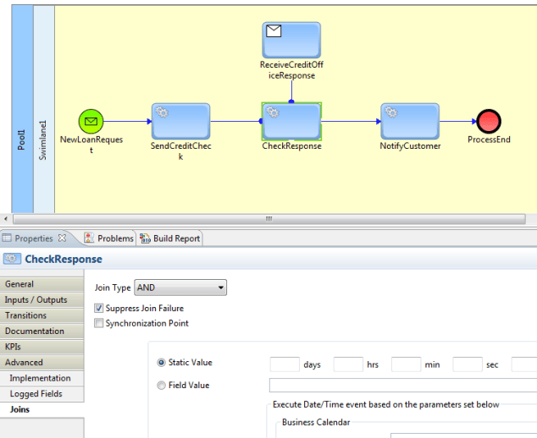This screenshot has height=438, width=537.
Task: Click the Build Report tab icon
Action: pos(145,238)
